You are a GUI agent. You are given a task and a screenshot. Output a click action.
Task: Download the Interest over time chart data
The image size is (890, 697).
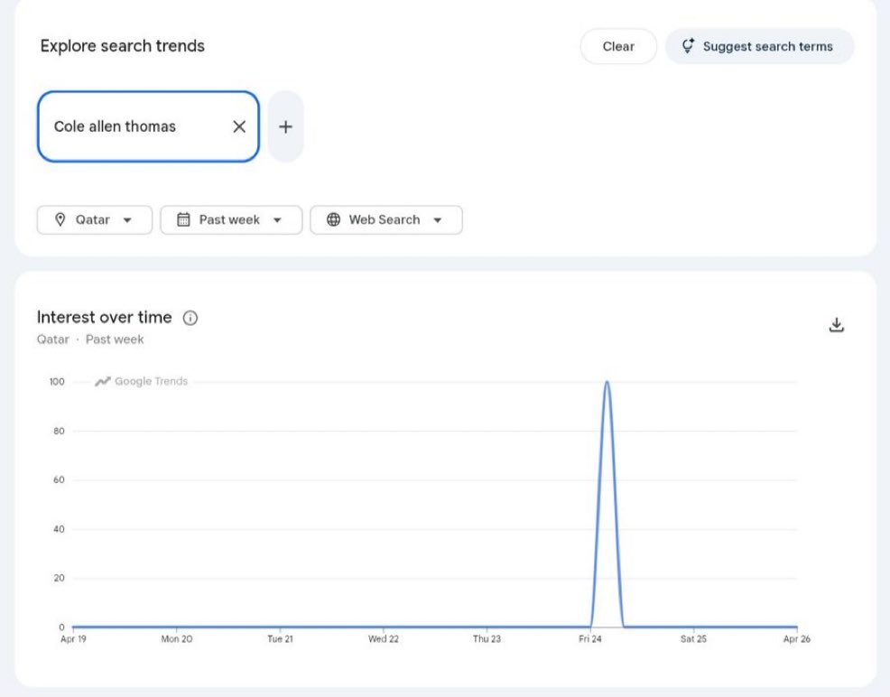(x=836, y=325)
